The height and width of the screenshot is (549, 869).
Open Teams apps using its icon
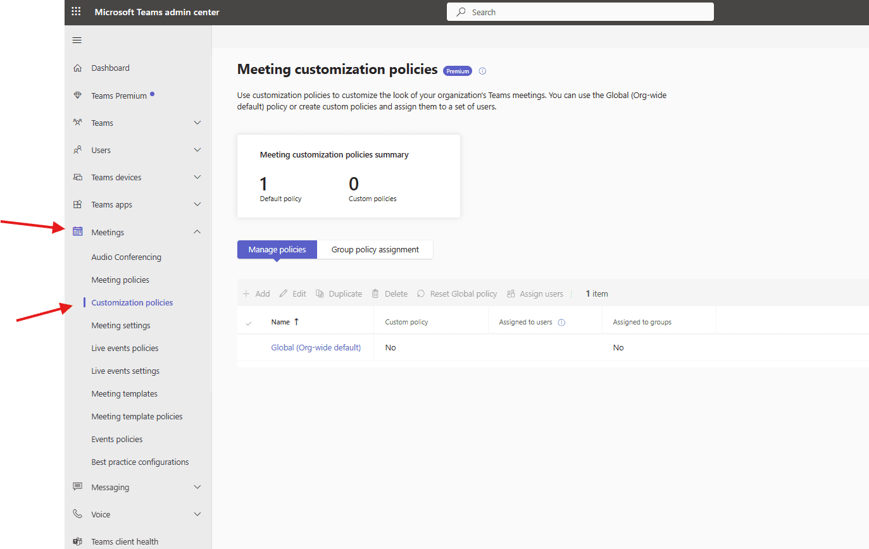77,204
